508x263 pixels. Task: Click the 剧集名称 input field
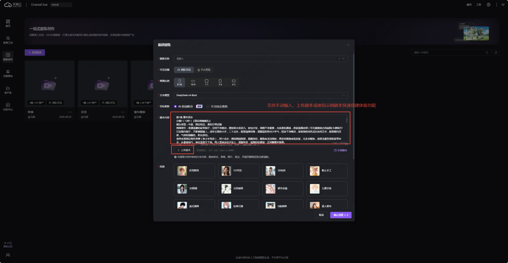pyautogui.click(x=261, y=59)
